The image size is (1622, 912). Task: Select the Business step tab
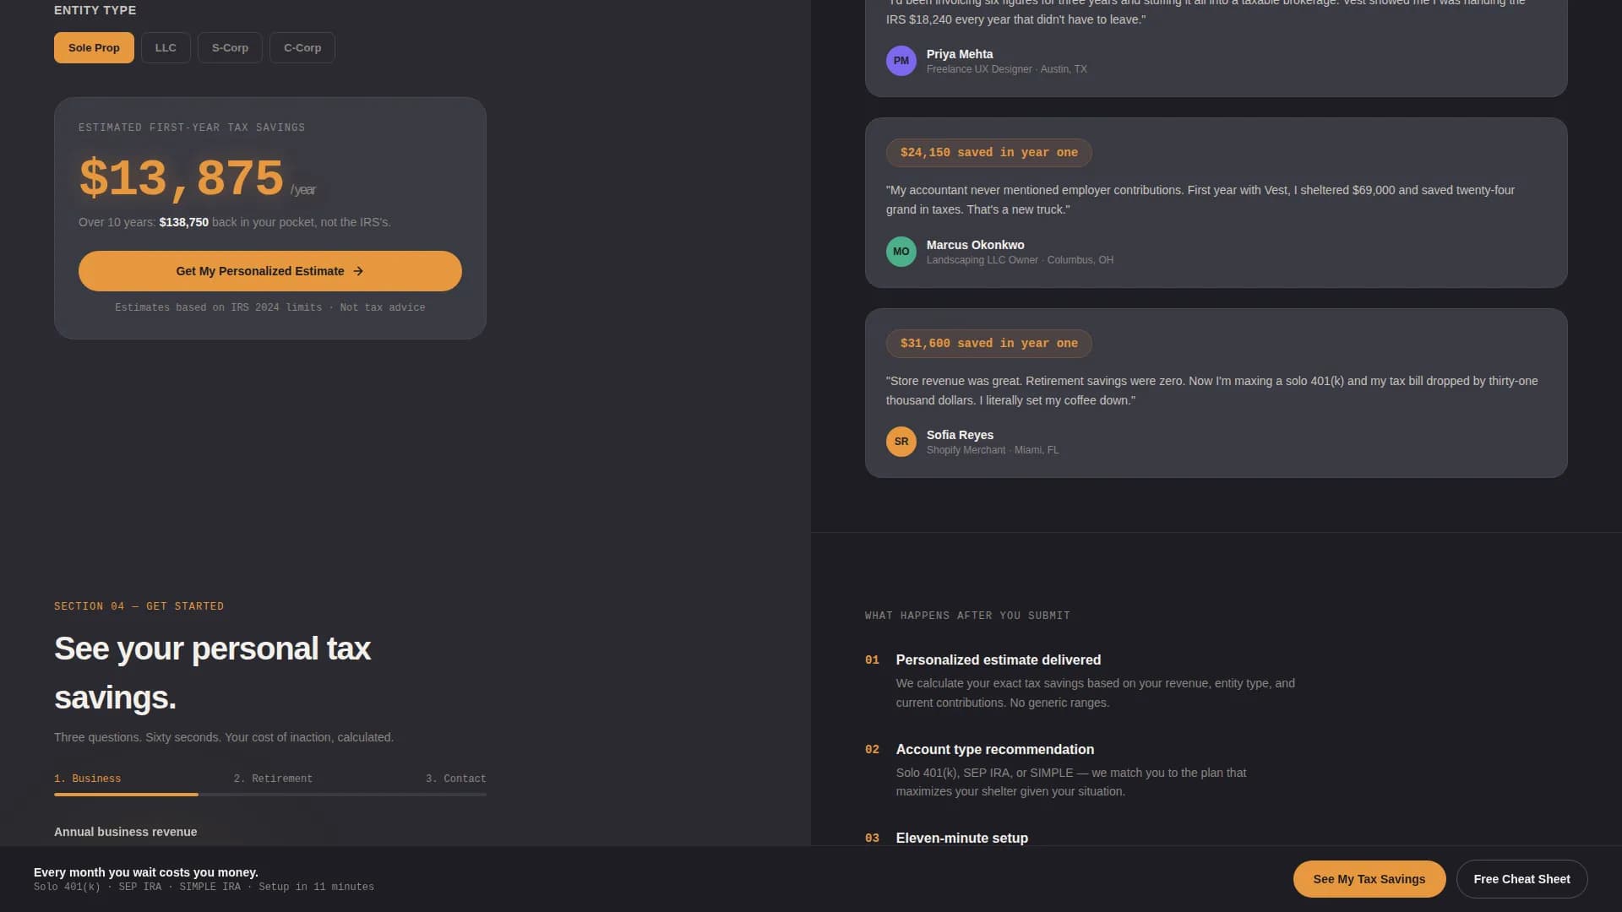[x=88, y=778]
